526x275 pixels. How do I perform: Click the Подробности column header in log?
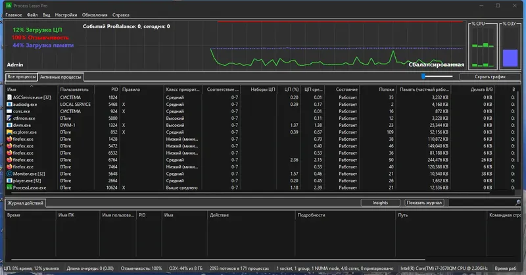[346, 215]
